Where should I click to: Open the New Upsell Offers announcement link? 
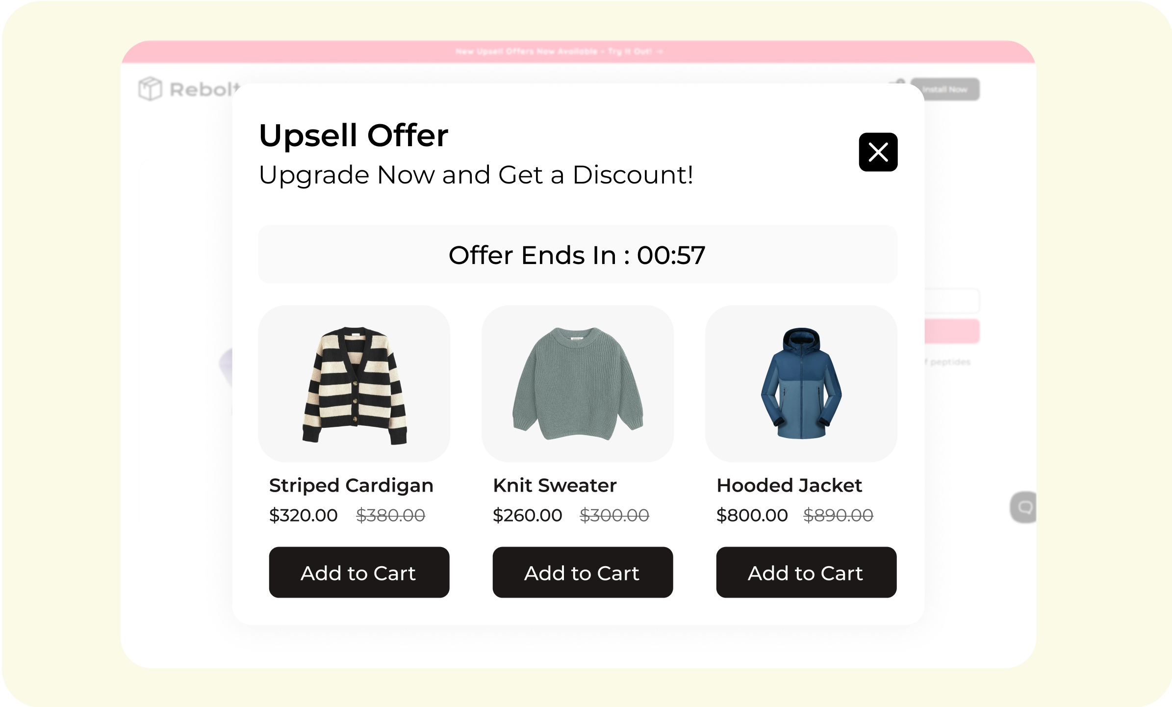559,52
